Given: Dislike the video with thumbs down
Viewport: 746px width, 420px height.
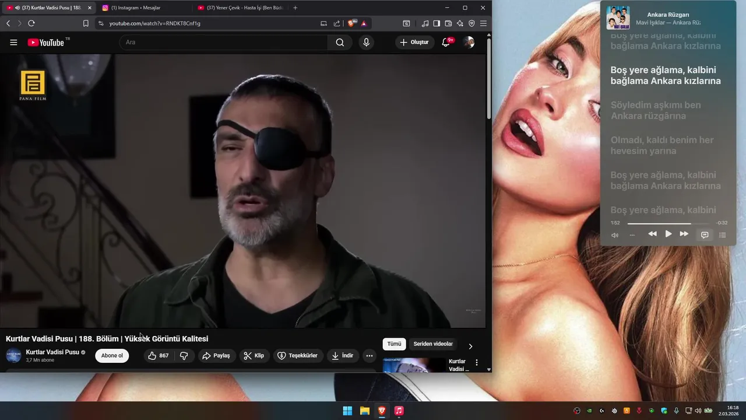Looking at the screenshot, I should [x=184, y=355].
